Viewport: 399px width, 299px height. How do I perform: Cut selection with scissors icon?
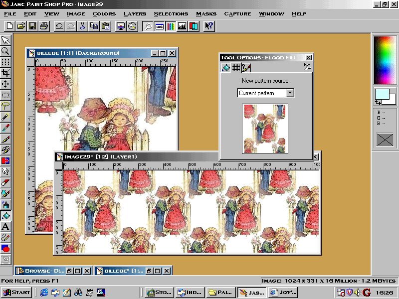(82, 26)
